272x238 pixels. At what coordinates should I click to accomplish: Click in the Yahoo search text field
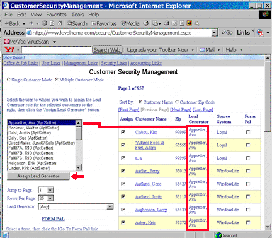point(57,50)
